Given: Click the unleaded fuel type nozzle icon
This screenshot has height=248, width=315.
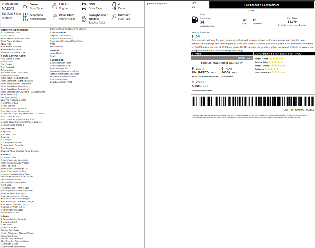Looking at the screenshot, I should click(114, 17).
